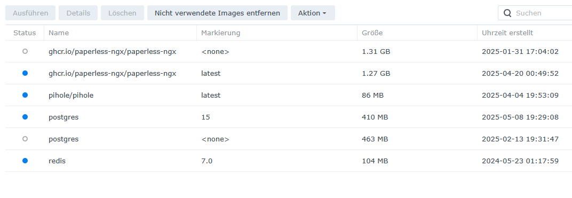Click Nicht verwendete Images entfernen button

point(217,13)
